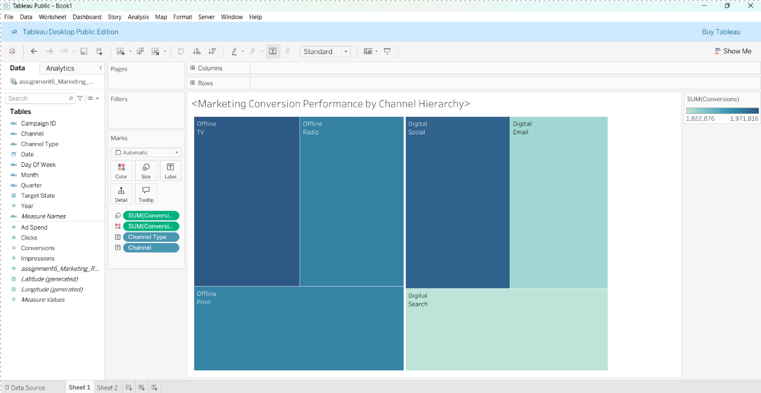
Task: Select the Campaign ID field
Action: (38, 123)
